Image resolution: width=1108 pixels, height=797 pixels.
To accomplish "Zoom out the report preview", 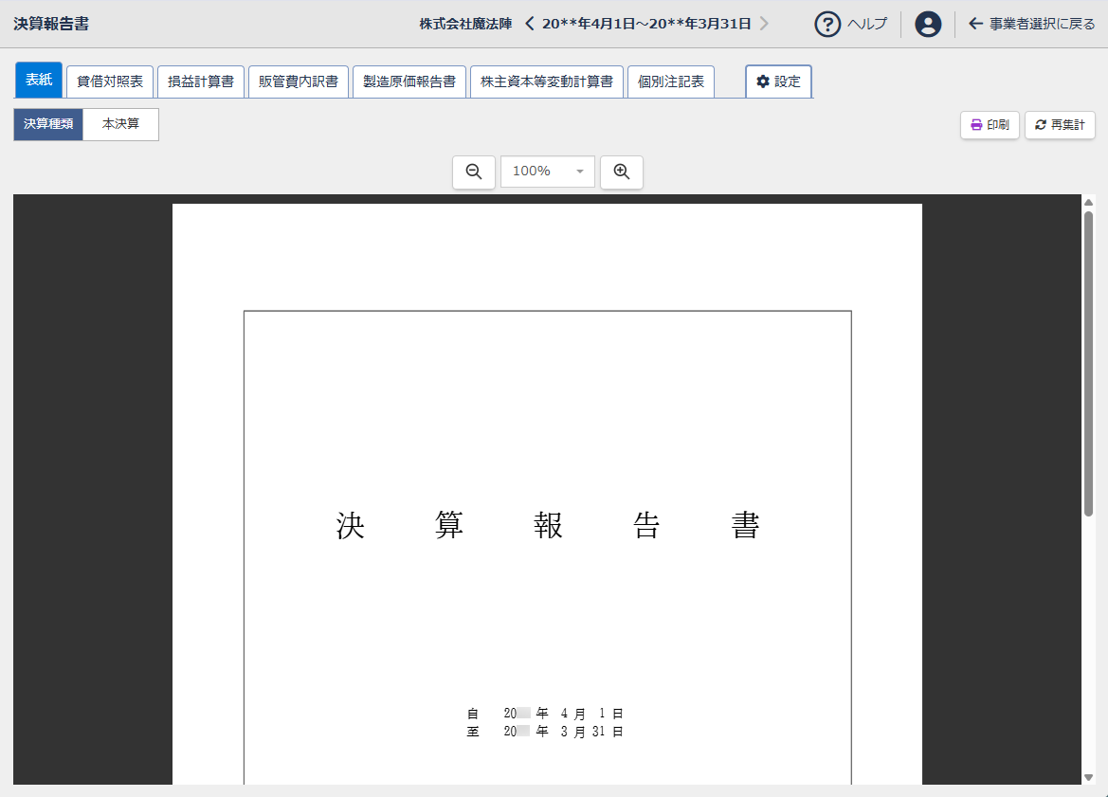I will pyautogui.click(x=473, y=172).
